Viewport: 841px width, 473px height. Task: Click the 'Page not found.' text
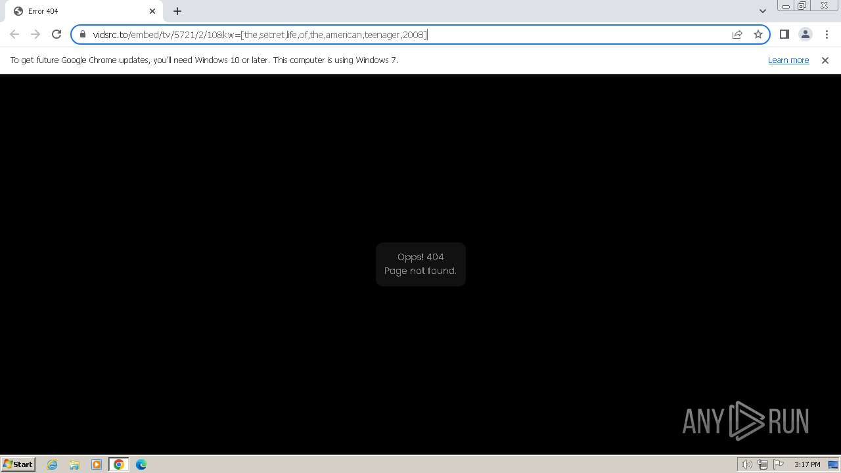[x=420, y=271]
